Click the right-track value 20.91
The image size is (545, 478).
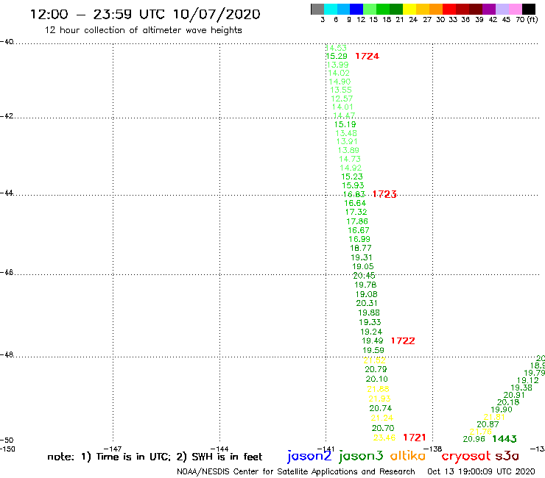point(514,395)
